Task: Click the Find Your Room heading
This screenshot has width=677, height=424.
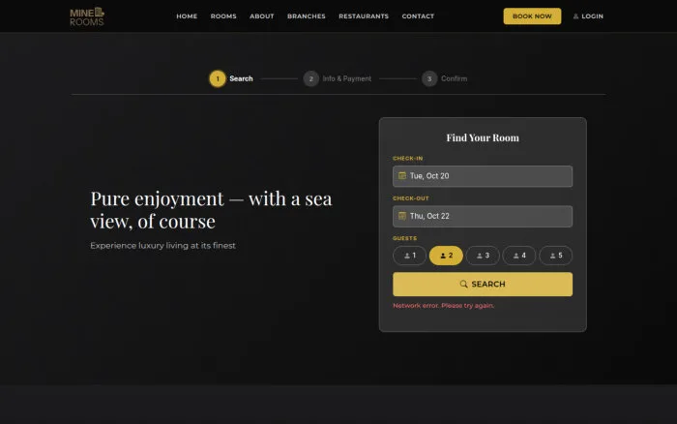Action: 483,137
